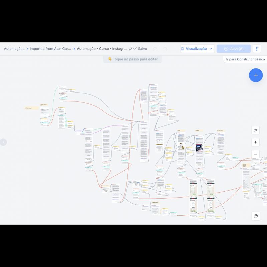Viewport: 267px width, 267px height.
Task: Click the magic wand auto-arrange icon
Action: click(256, 130)
